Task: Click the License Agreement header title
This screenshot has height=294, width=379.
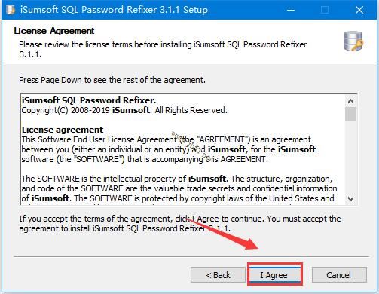Action: click(x=54, y=31)
